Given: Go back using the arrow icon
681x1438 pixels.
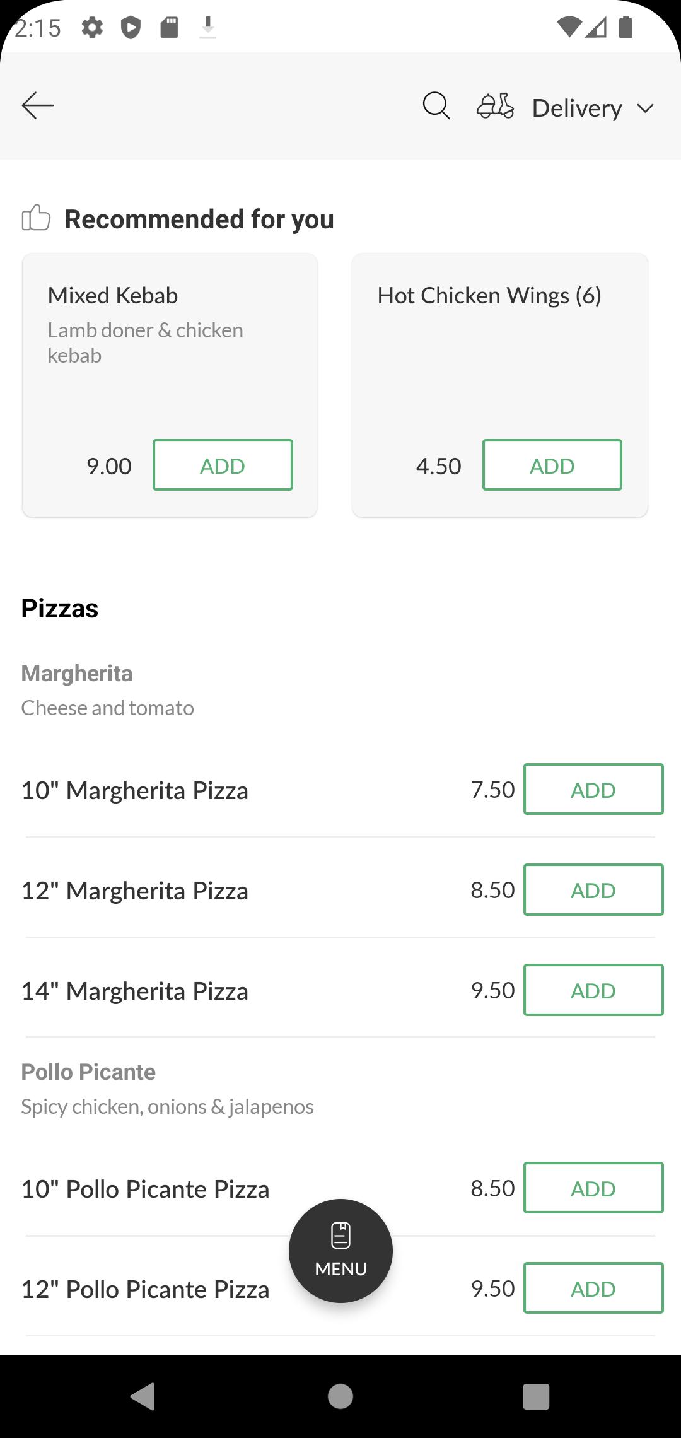Looking at the screenshot, I should (38, 105).
